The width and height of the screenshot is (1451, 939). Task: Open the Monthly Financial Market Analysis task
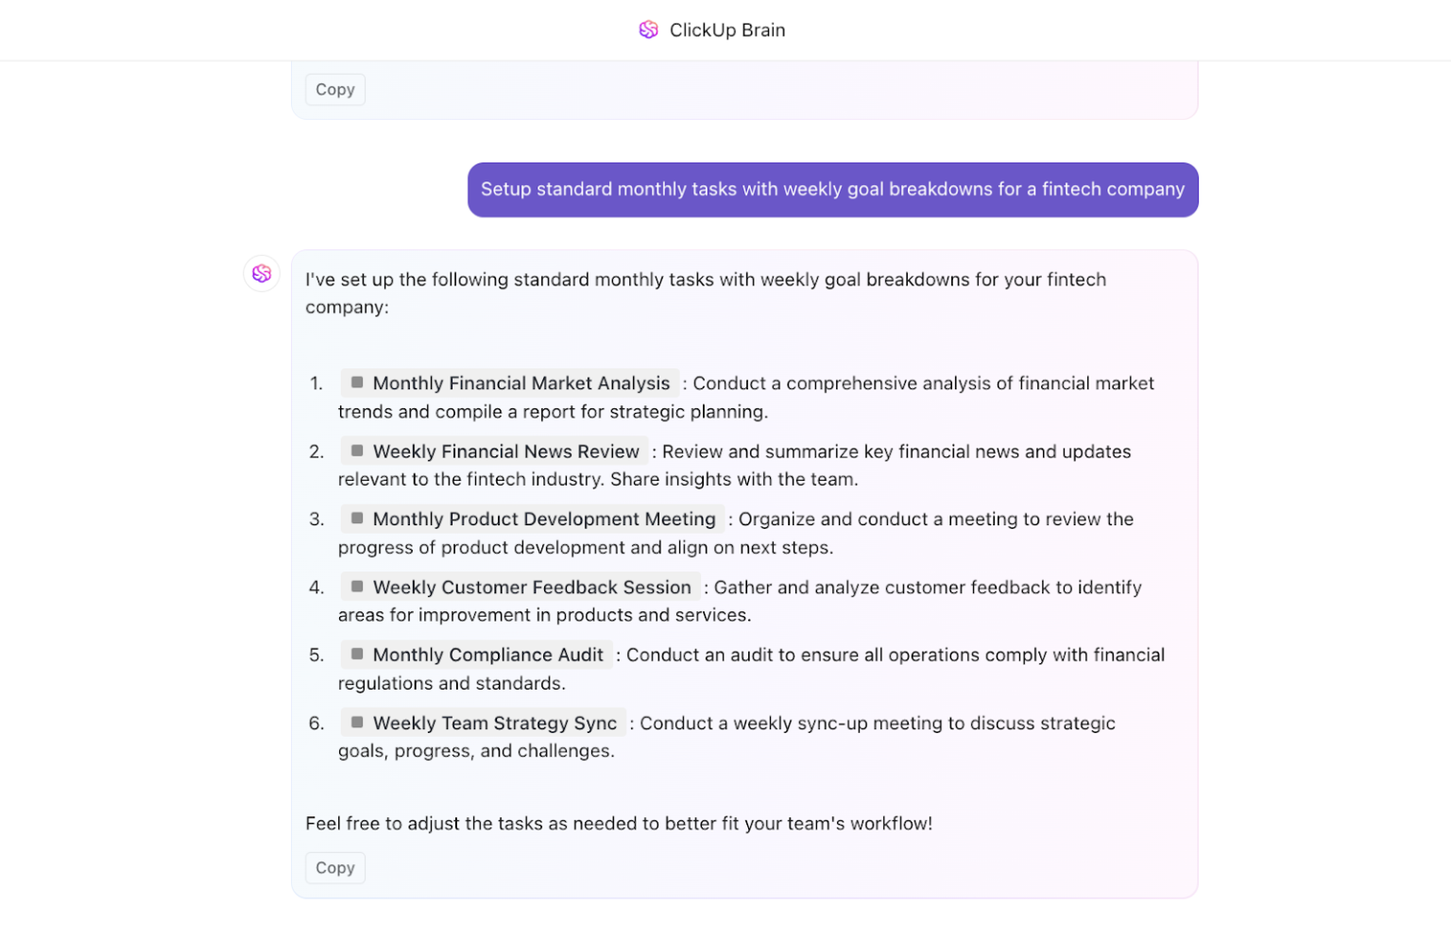pos(521,383)
